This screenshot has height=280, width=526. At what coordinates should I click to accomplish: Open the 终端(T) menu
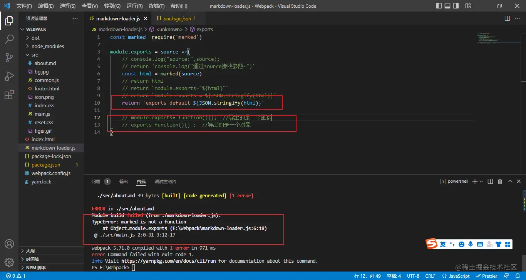click(x=156, y=6)
